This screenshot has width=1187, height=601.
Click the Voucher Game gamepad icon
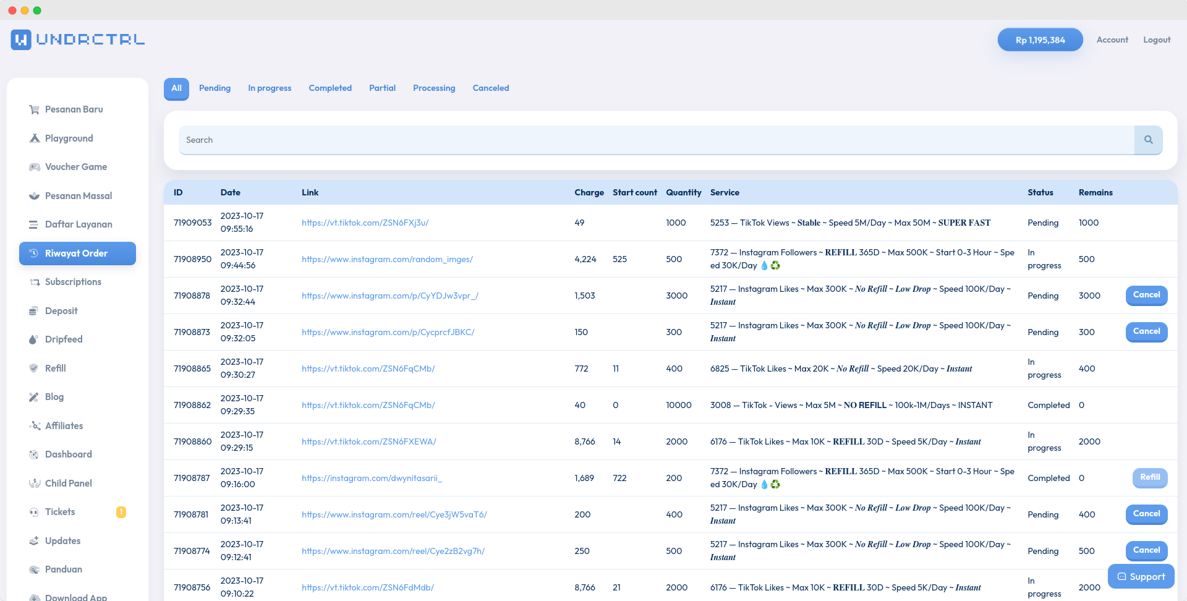click(35, 167)
